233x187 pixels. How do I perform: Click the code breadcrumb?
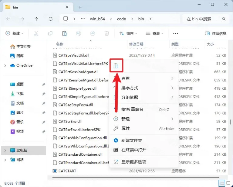click(x=121, y=19)
